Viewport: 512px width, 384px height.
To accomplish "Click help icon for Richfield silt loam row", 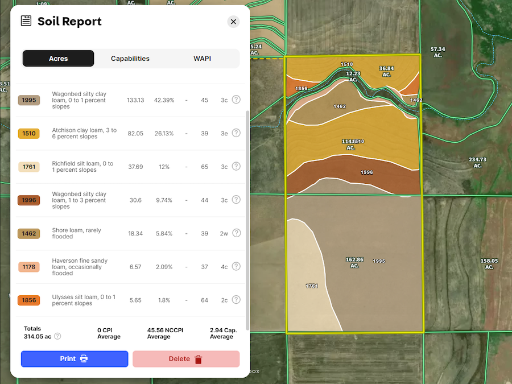I will [x=236, y=167].
